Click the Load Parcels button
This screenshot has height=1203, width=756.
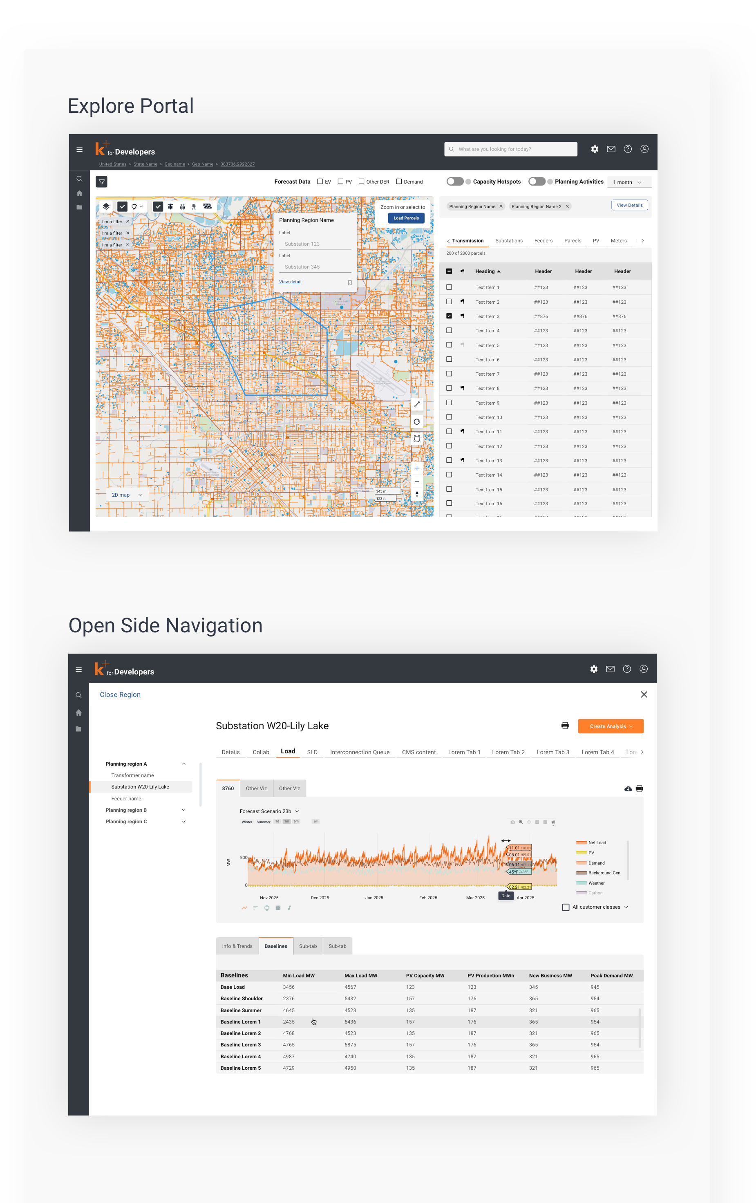pyautogui.click(x=405, y=218)
